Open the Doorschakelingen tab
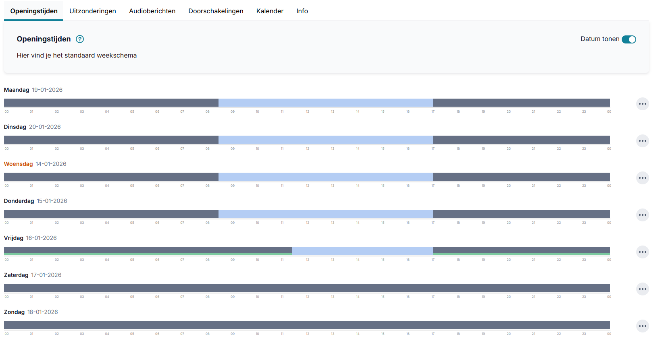This screenshot has height=353, width=664. 216,11
